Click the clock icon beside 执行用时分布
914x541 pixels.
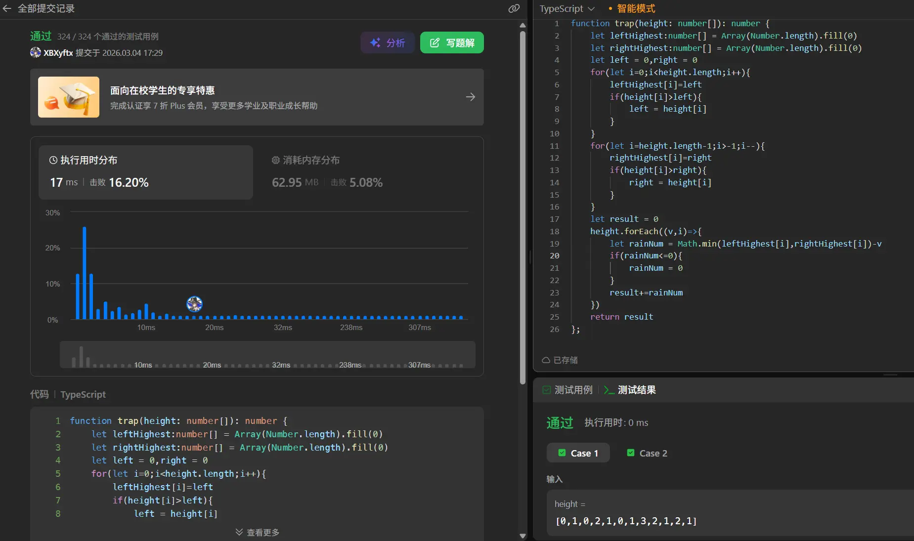(53, 160)
